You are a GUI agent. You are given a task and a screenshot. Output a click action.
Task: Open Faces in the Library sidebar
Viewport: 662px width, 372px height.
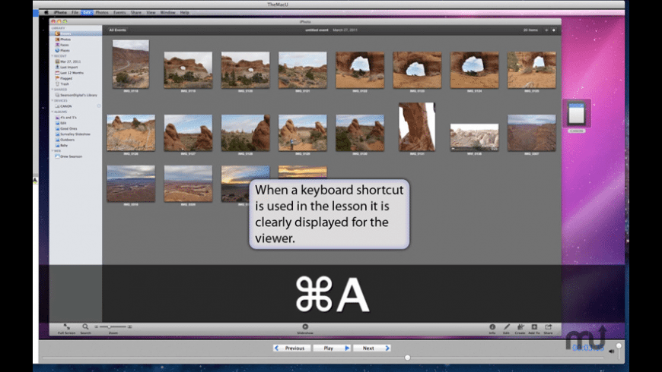click(x=65, y=45)
